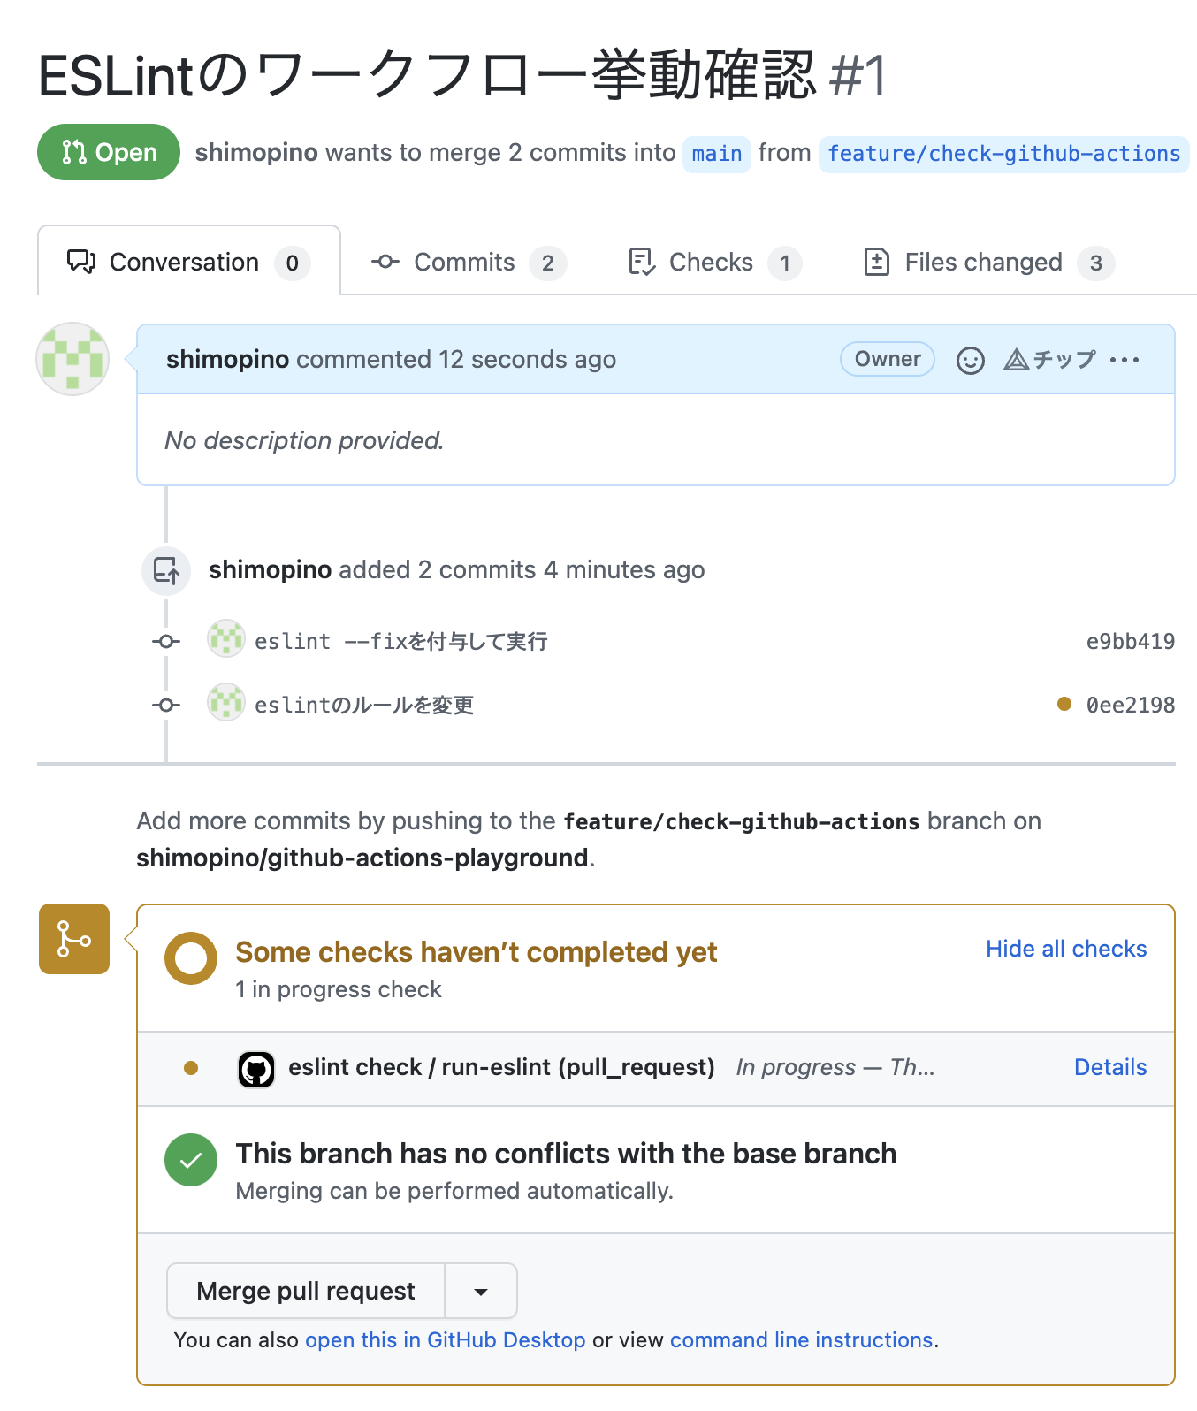This screenshot has height=1411, width=1197.
Task: Click the green no-conflicts checkmark icon
Action: 191,1160
